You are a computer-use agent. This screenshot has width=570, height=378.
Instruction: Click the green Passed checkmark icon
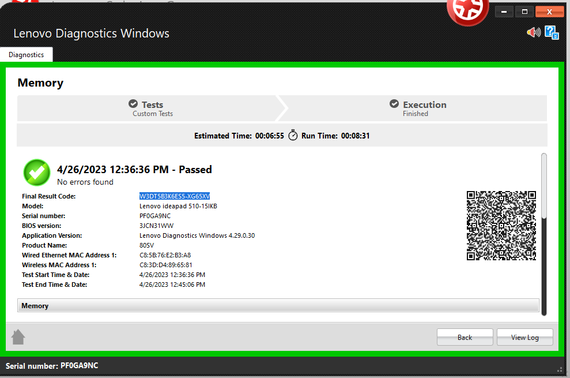tap(37, 173)
